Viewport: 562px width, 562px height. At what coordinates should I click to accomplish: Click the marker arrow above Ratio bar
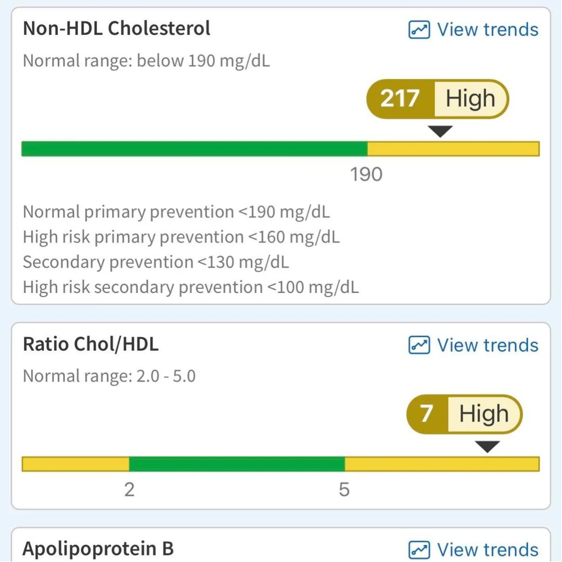[x=488, y=446]
